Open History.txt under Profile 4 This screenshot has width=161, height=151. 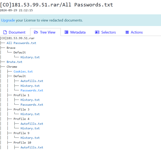coord(30,128)
